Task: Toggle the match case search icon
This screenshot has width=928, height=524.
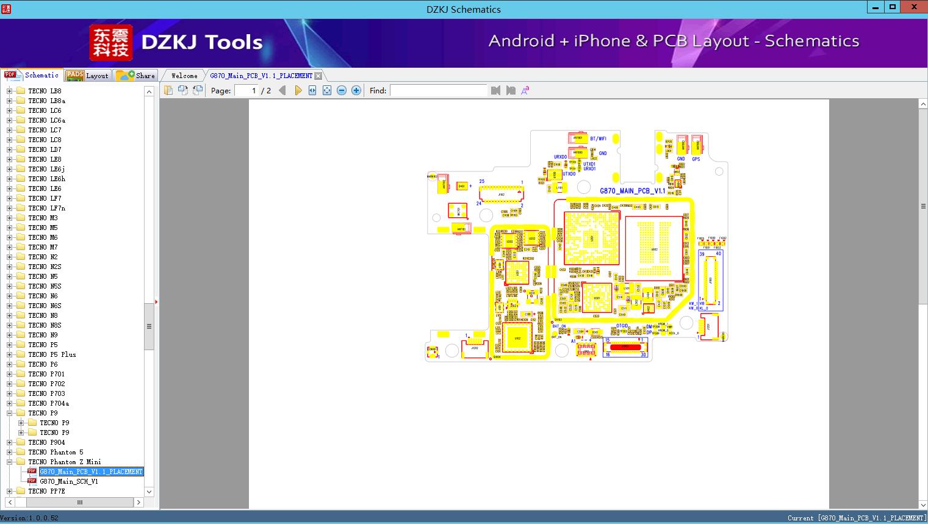Action: coord(525,90)
